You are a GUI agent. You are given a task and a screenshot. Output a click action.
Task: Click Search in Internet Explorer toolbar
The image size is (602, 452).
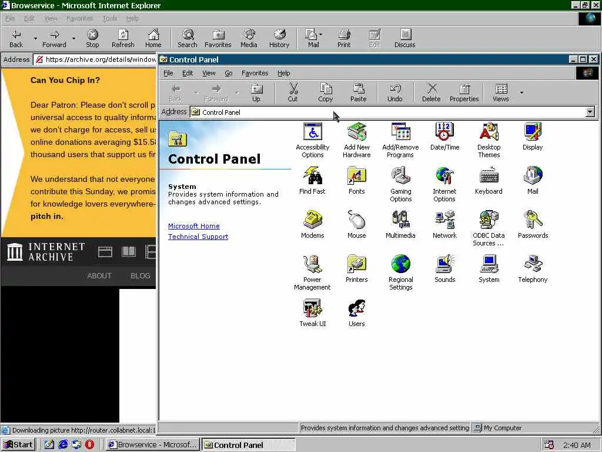point(188,38)
